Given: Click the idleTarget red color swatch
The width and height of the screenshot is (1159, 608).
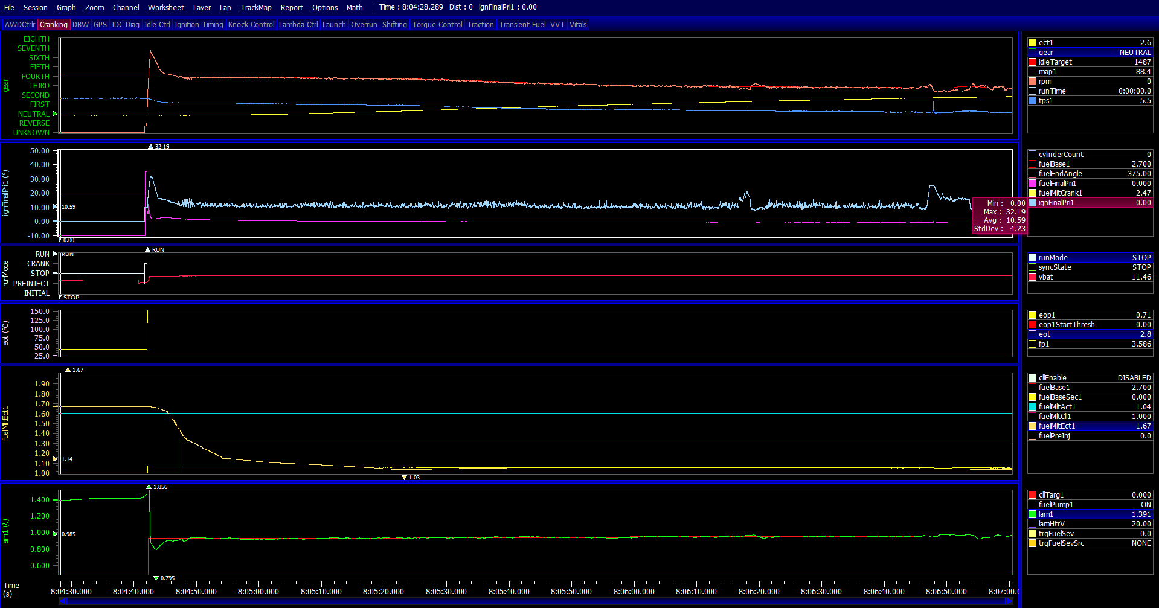Looking at the screenshot, I should pyautogui.click(x=1033, y=62).
